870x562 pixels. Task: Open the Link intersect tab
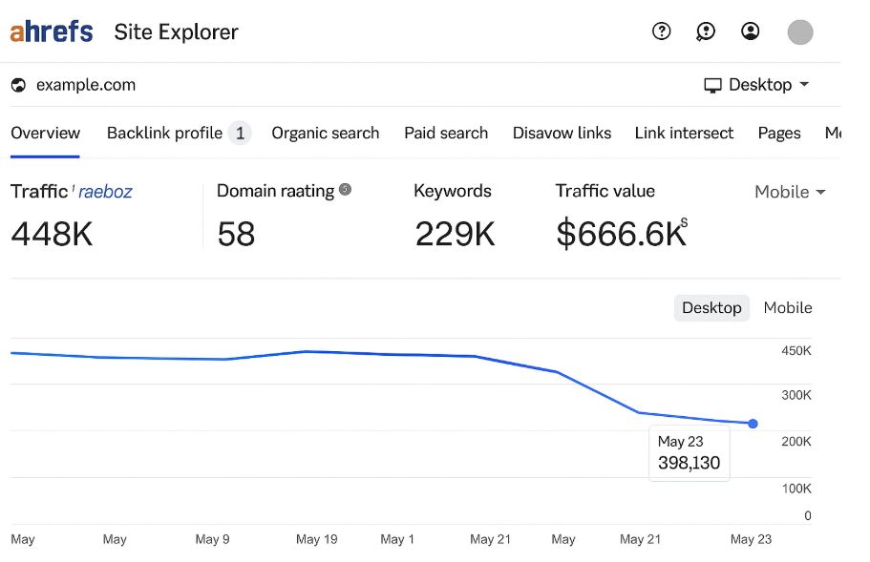684,133
